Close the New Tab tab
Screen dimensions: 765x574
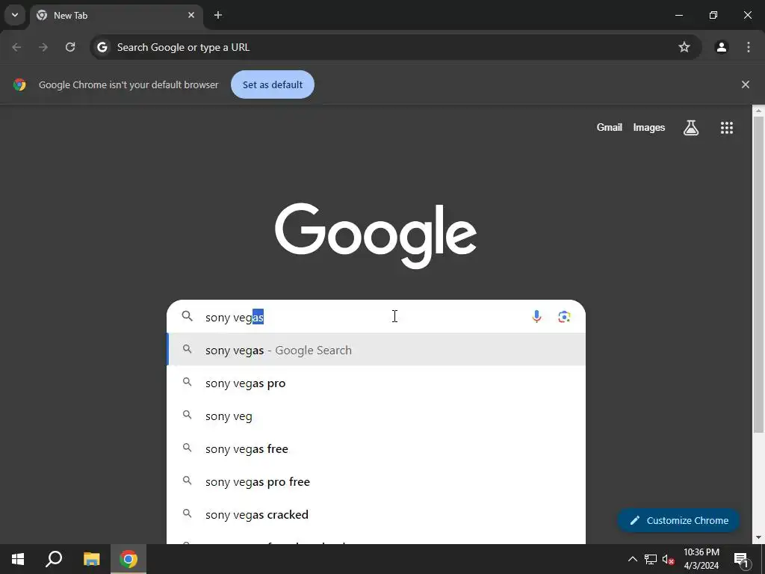coord(191,15)
